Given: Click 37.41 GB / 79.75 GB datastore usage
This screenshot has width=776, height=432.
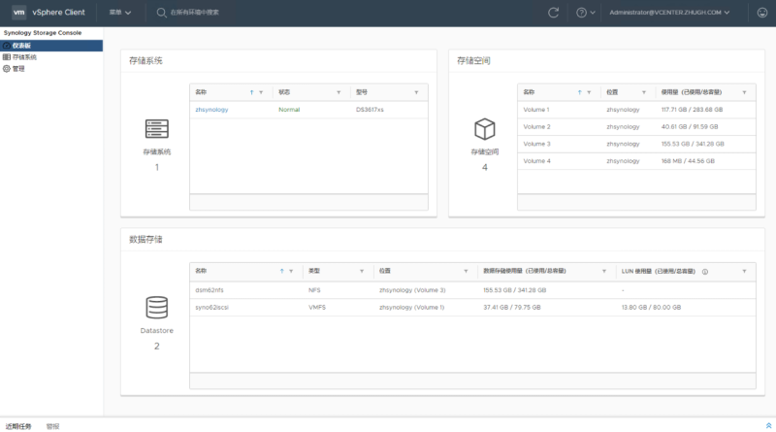Looking at the screenshot, I should tap(512, 308).
